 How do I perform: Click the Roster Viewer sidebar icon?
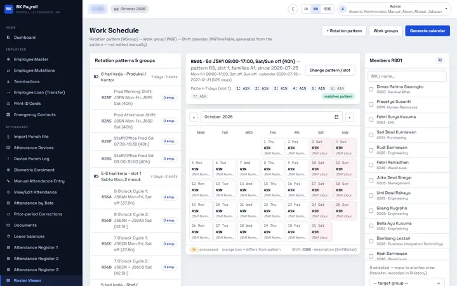pyautogui.click(x=8, y=280)
